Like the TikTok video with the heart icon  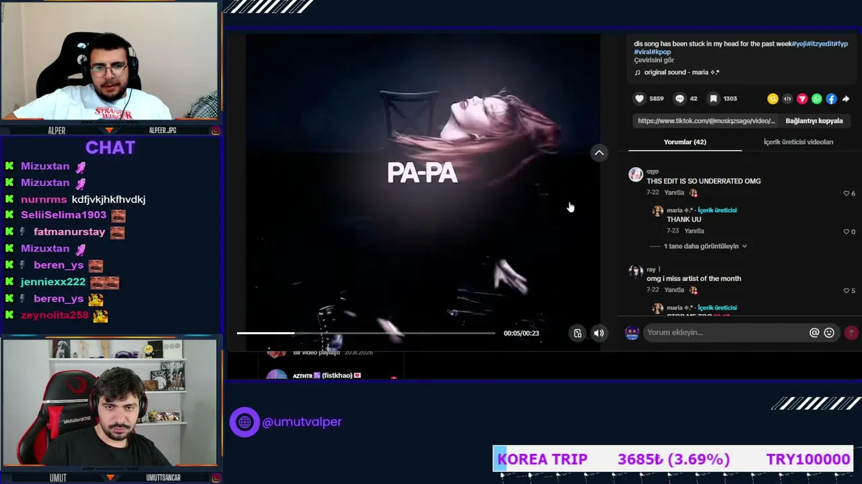[639, 99]
